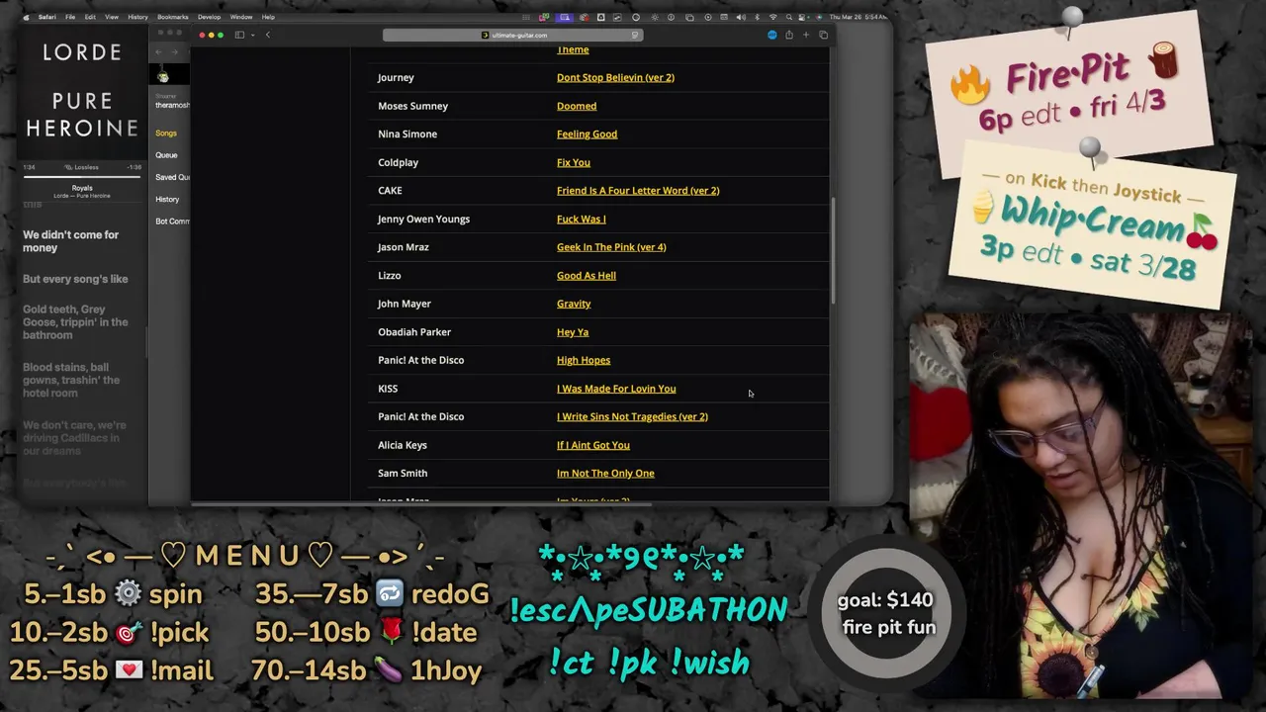
Task: Click artist name Alicia Keys
Action: click(x=403, y=445)
